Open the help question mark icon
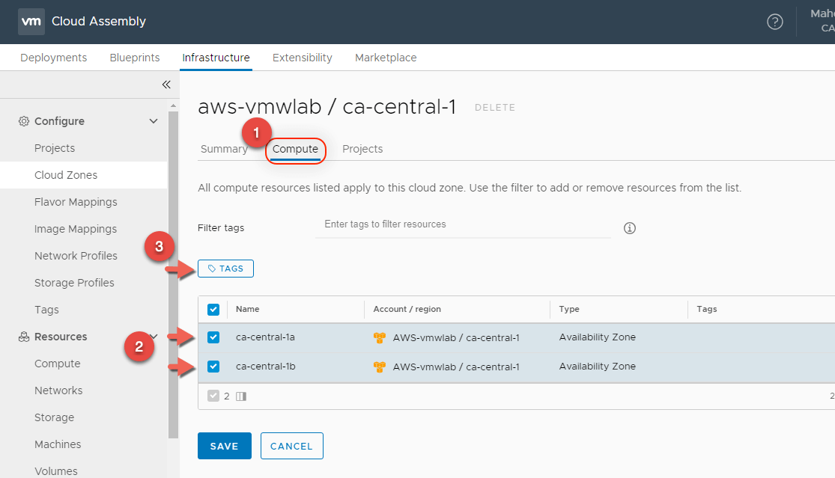 tap(775, 22)
